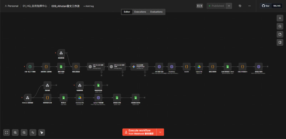The width and height of the screenshot is (286, 139).
Task: Add a sticky note to canvas
Action: tap(280, 34)
